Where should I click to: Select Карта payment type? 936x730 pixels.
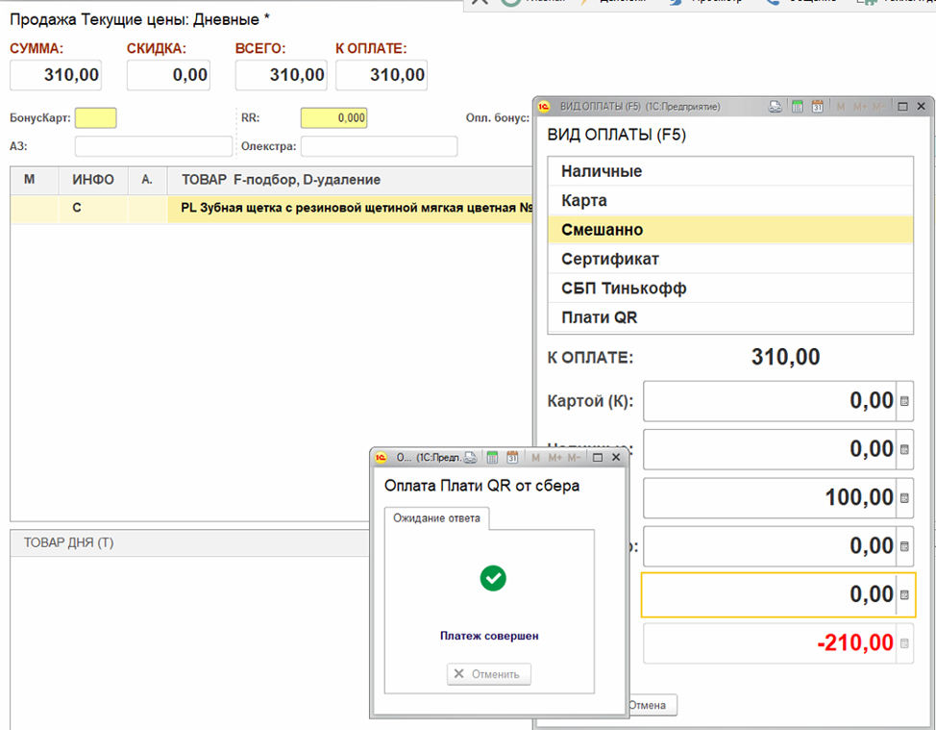click(x=584, y=201)
